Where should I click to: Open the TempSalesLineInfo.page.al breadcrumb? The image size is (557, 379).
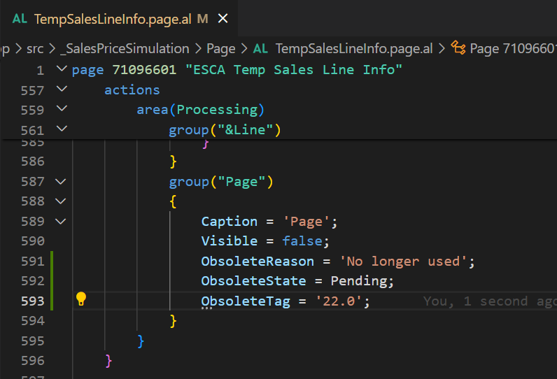(354, 49)
